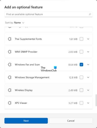97x128 pixels.
Task: Click the 8.64 MB size value
Action: pyautogui.click(x=73, y=65)
